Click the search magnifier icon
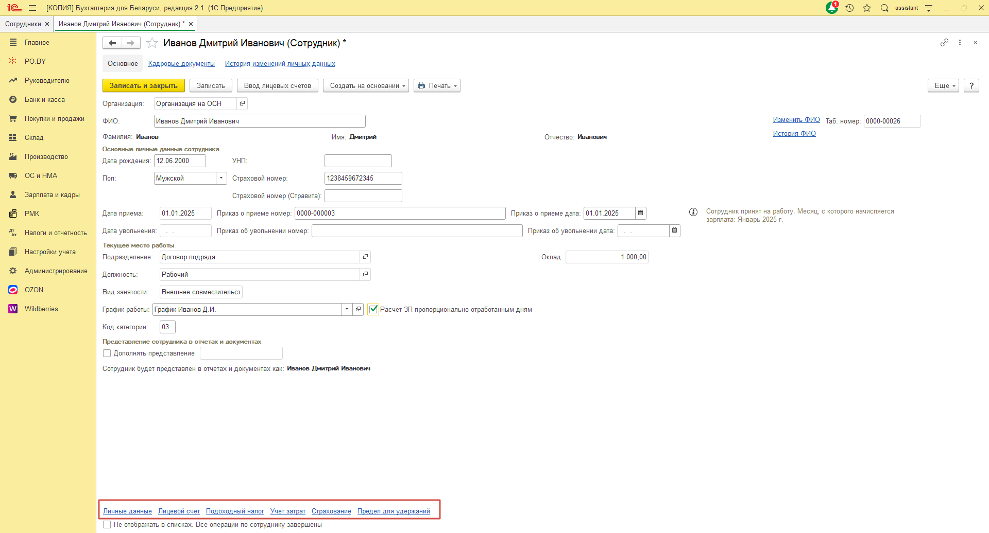 click(x=884, y=8)
